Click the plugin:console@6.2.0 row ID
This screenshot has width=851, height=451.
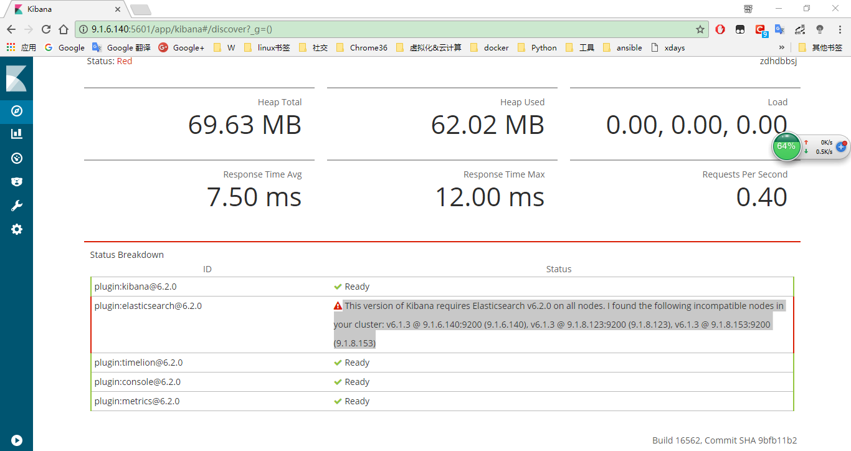pos(137,382)
